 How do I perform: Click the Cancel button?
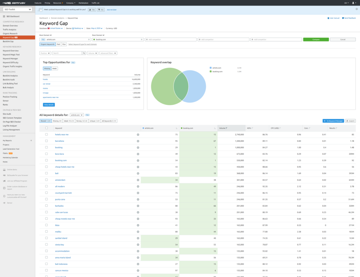[343, 39]
